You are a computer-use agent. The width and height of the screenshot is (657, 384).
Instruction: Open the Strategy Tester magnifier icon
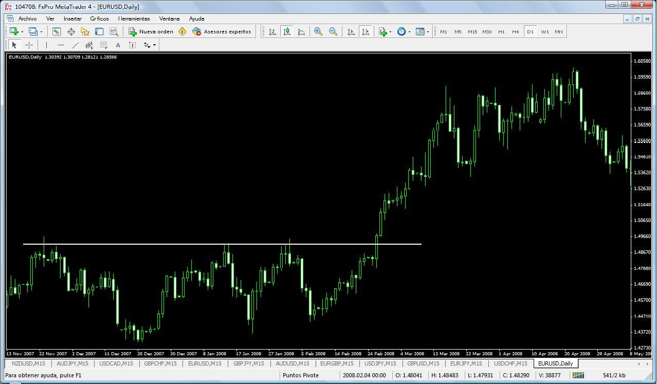tap(114, 31)
